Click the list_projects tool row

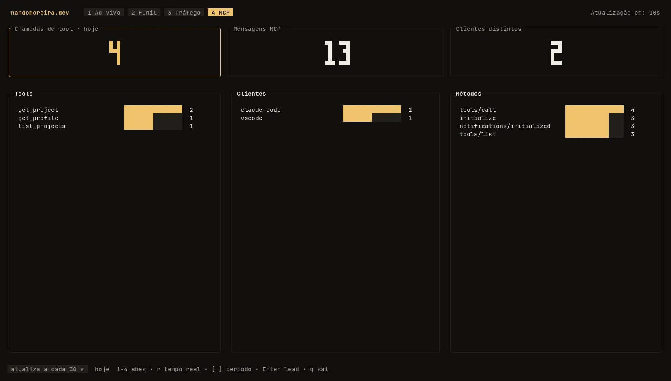[106, 126]
